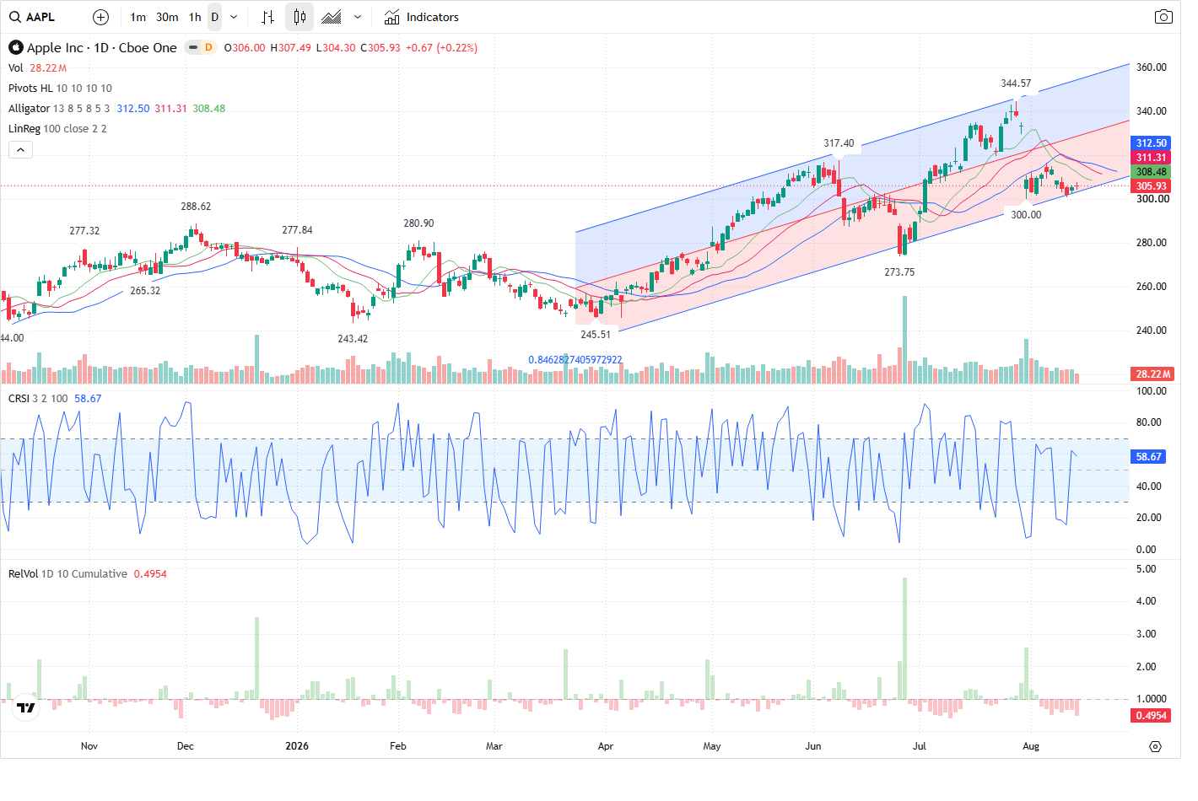Select the RelVol indicator legend
1198x801 pixels.
pyautogui.click(x=23, y=574)
